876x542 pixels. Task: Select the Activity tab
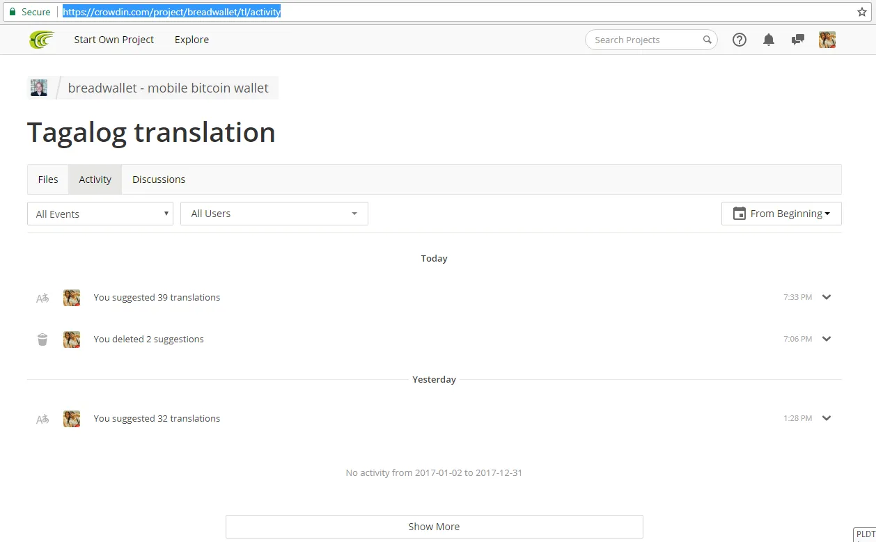(95, 180)
